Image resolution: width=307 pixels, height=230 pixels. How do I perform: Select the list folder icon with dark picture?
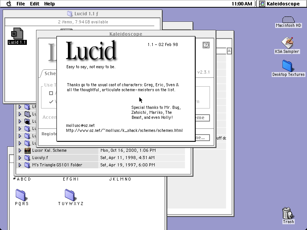[27, 122]
